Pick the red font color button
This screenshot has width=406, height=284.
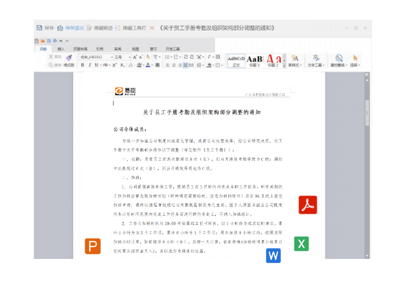(148, 66)
